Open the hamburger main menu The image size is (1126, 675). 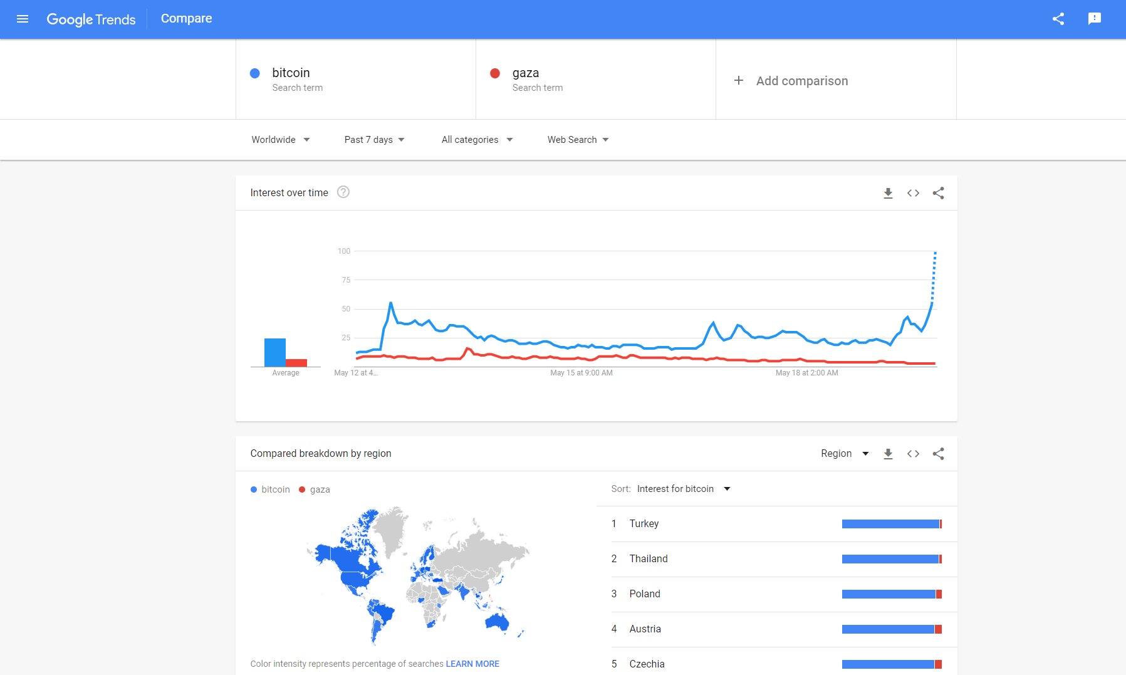[23, 19]
